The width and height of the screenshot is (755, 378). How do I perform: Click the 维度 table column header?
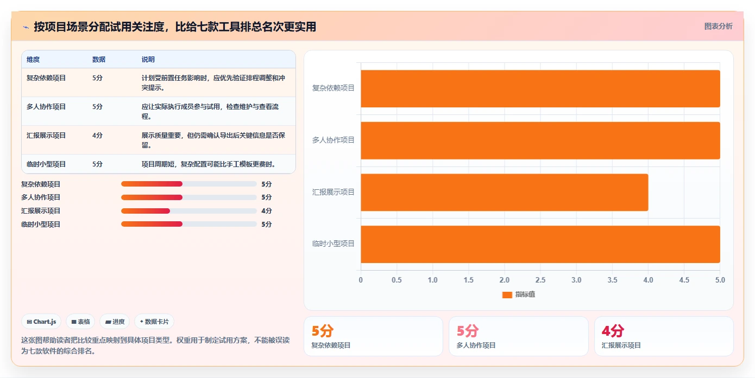pos(33,59)
